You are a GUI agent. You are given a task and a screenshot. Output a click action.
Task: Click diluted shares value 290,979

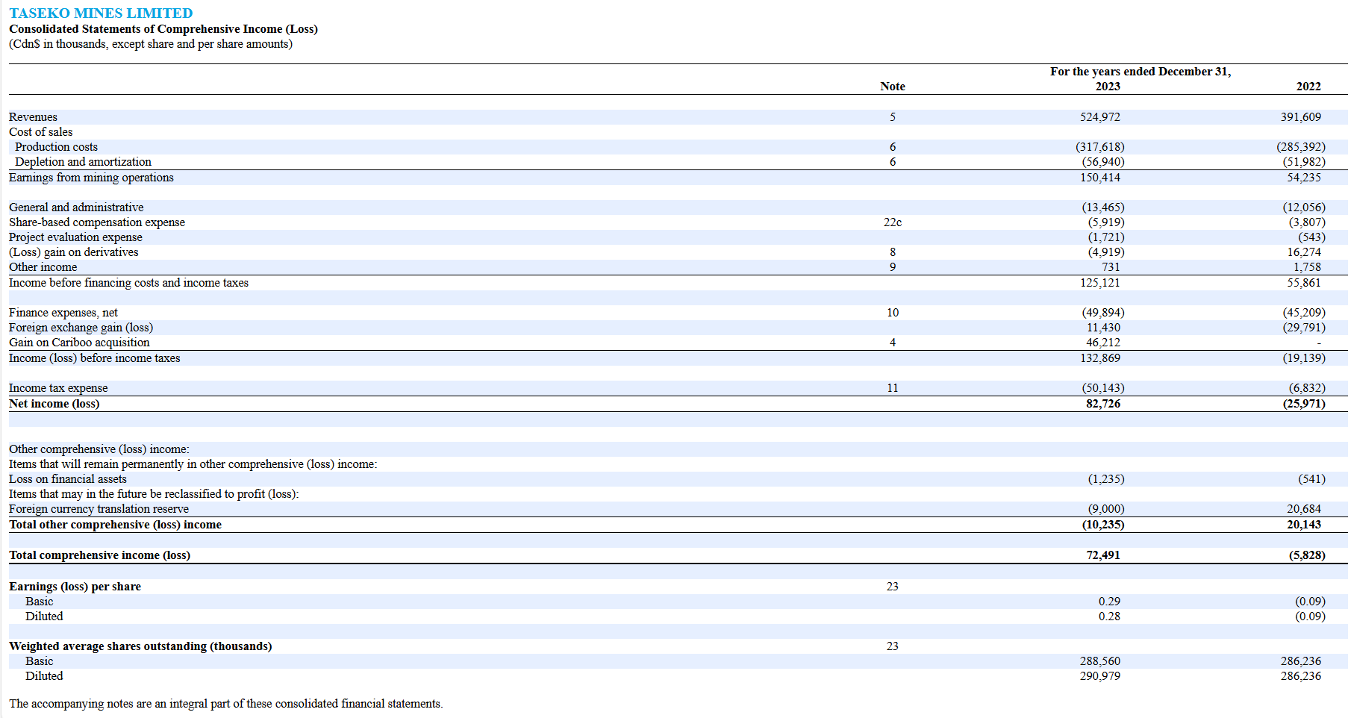pos(1100,676)
